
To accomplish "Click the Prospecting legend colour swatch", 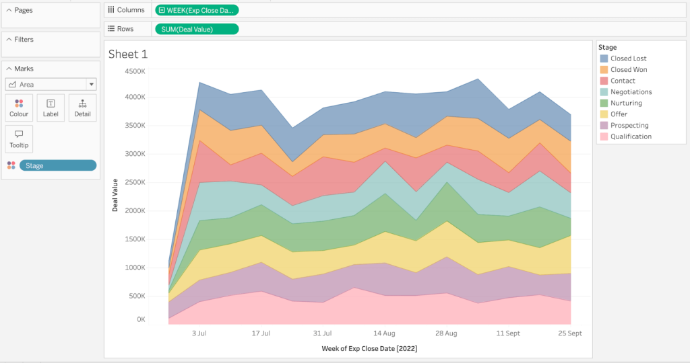I will coord(604,125).
